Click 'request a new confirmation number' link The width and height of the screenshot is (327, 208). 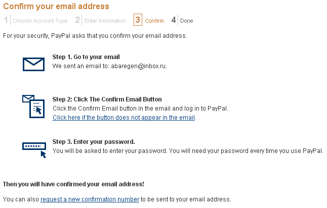coord(90,199)
